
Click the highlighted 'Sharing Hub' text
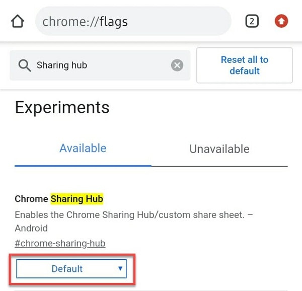point(77,199)
